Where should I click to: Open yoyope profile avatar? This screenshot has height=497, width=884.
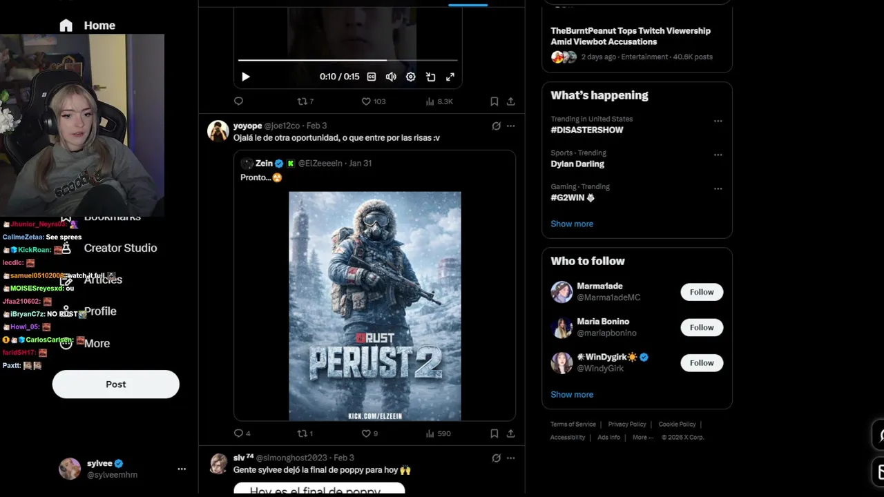point(218,130)
